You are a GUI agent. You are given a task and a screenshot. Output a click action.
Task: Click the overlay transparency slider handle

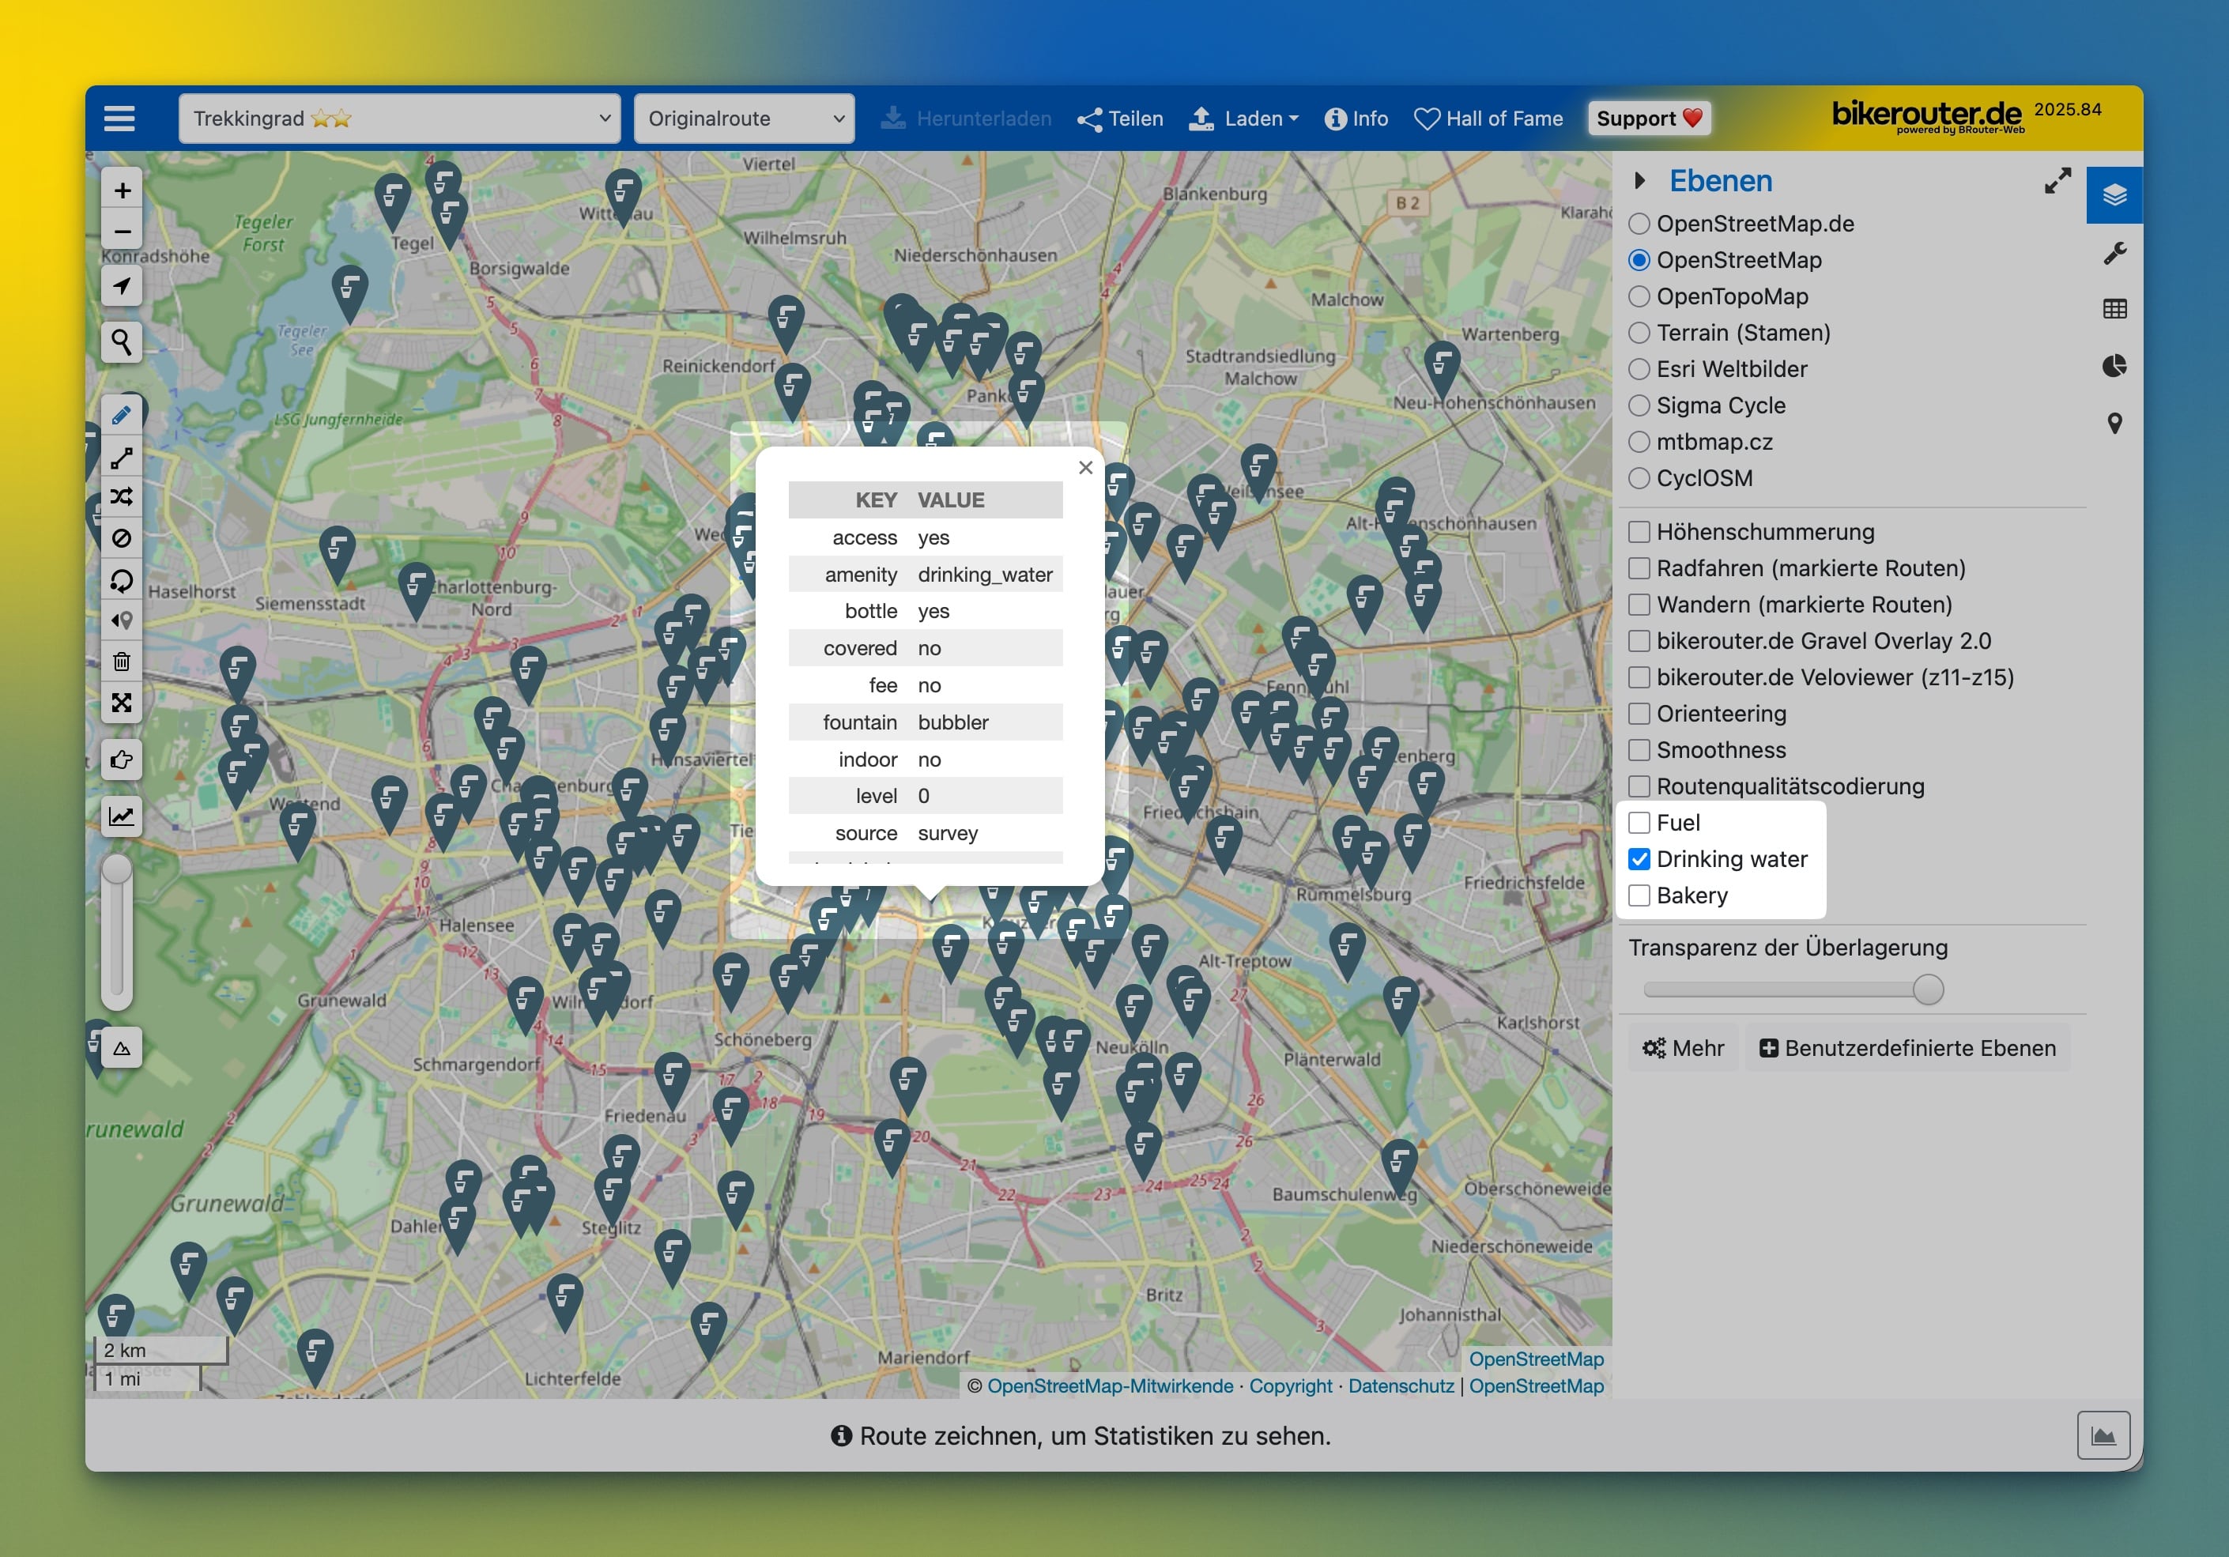[x=1927, y=990]
